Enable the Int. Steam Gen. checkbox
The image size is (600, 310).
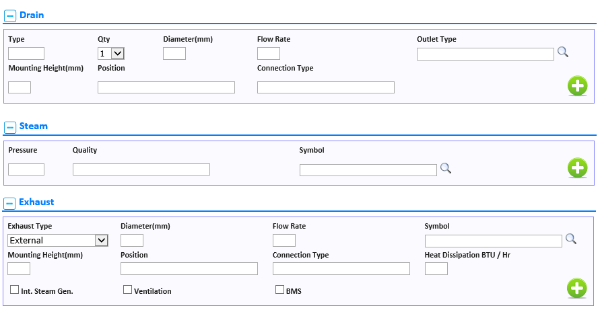(x=15, y=290)
